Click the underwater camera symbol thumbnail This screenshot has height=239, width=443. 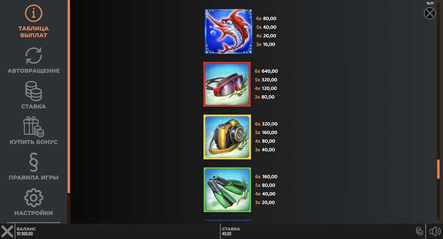pyautogui.click(x=227, y=137)
